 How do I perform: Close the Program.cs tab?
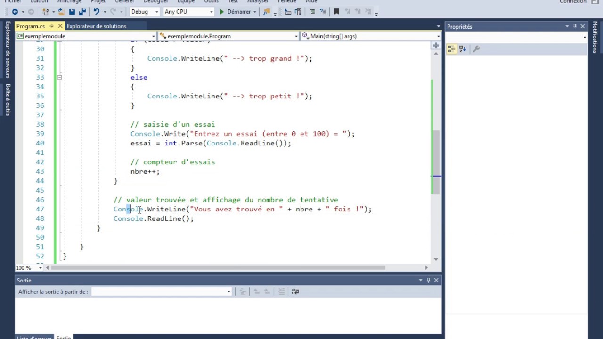tap(61, 26)
